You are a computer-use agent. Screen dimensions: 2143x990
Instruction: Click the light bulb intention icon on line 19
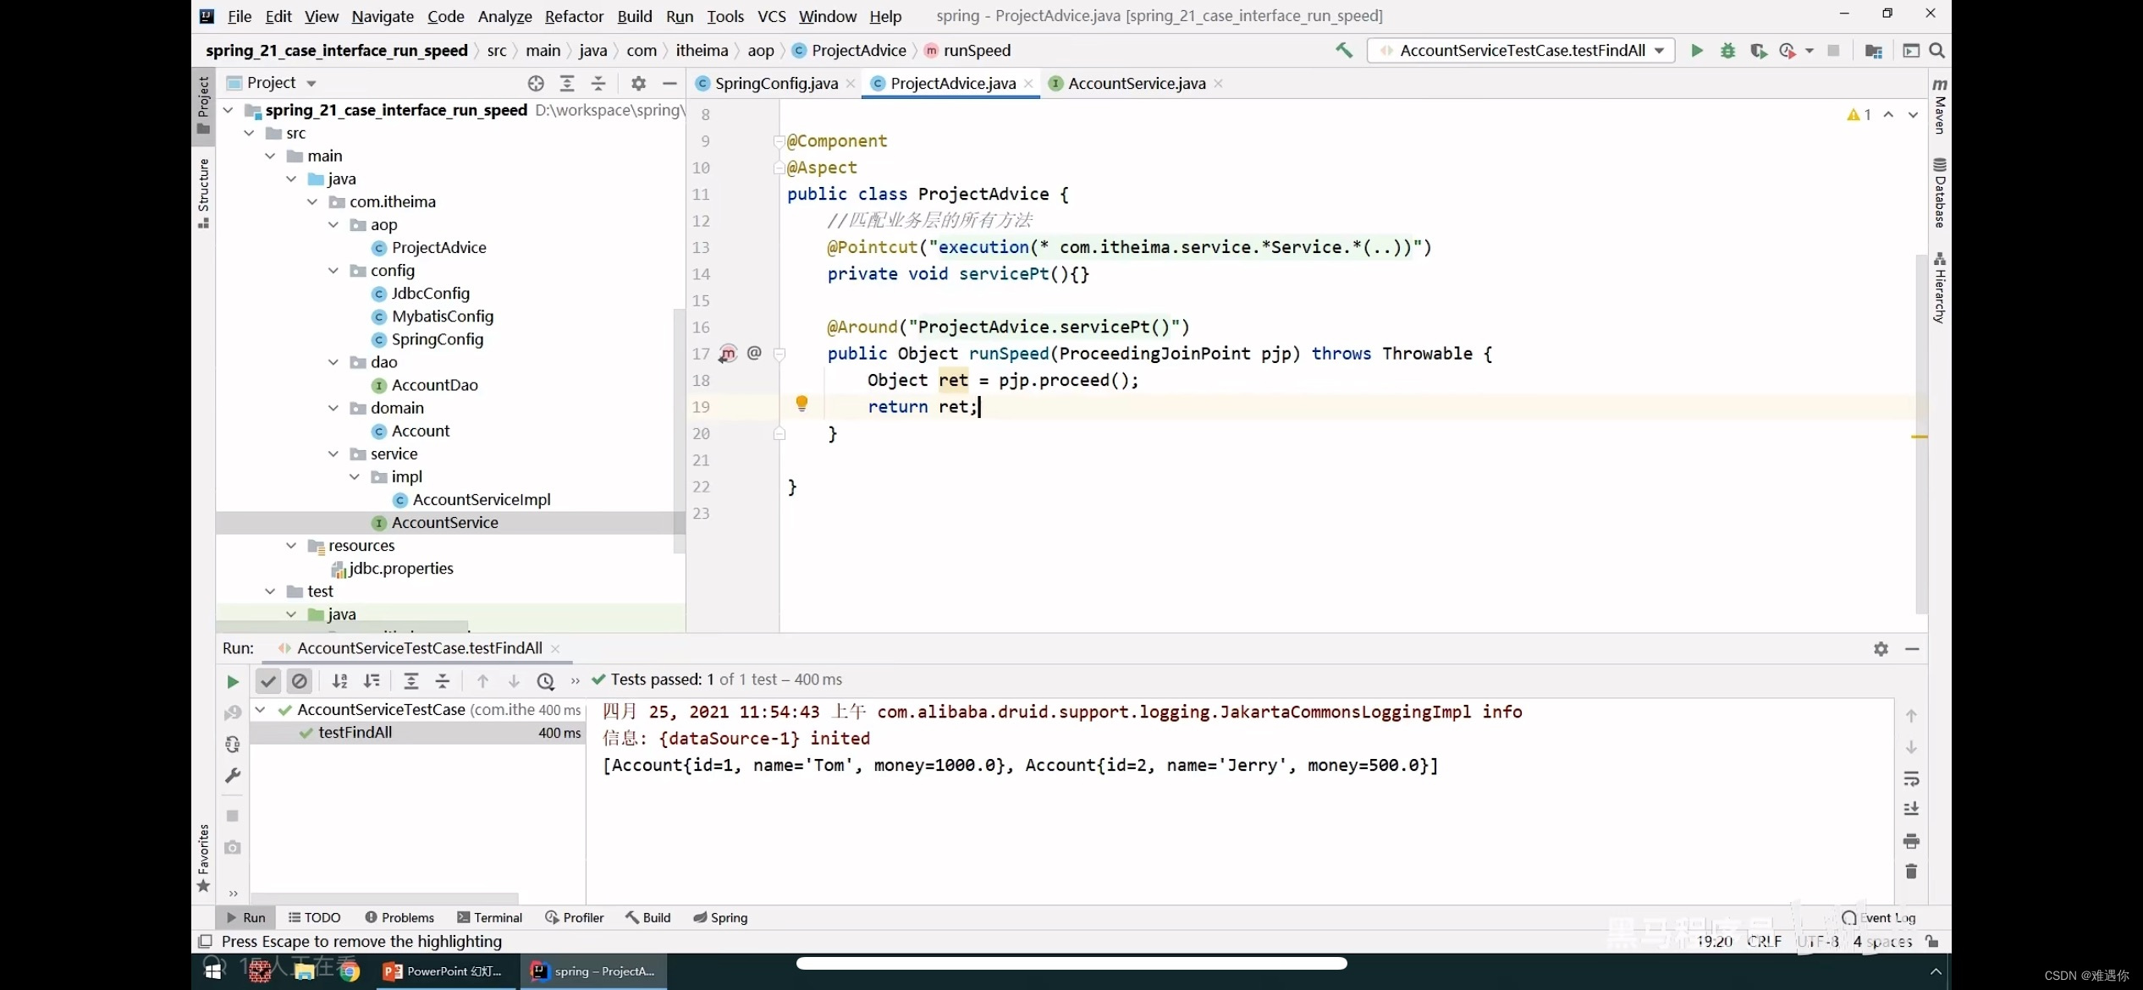pos(802,404)
